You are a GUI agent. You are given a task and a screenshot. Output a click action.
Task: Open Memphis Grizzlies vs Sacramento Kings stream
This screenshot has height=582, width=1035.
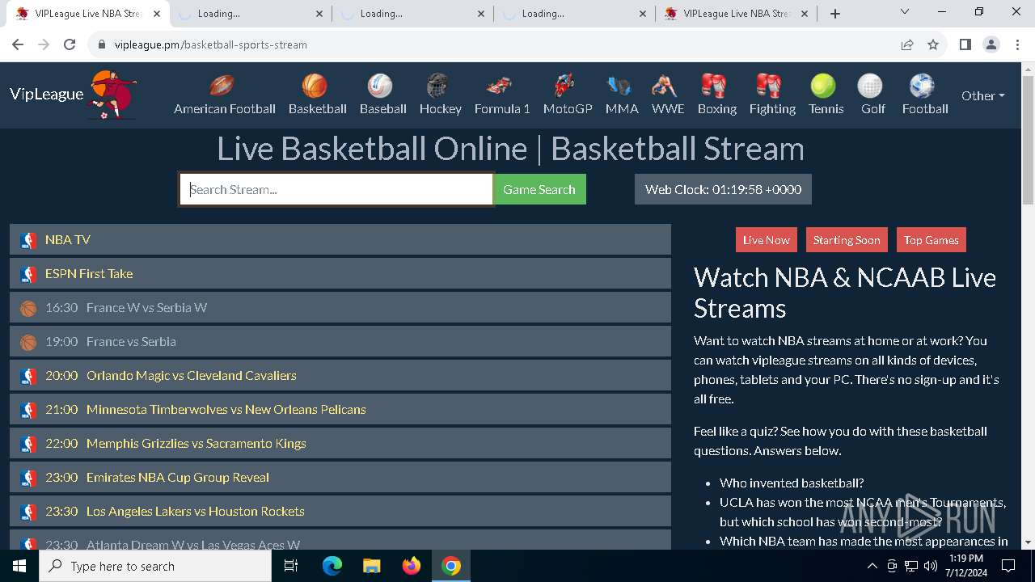tap(340, 444)
